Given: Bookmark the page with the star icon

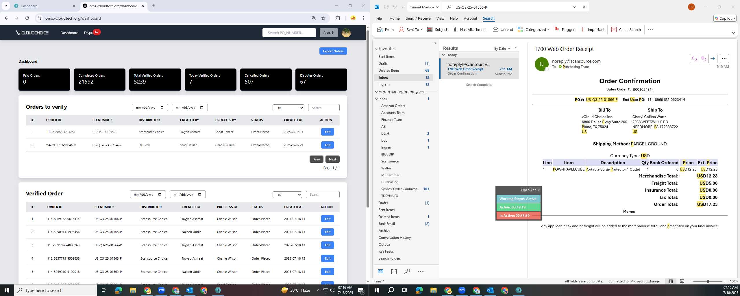Looking at the screenshot, I should tap(323, 18).
